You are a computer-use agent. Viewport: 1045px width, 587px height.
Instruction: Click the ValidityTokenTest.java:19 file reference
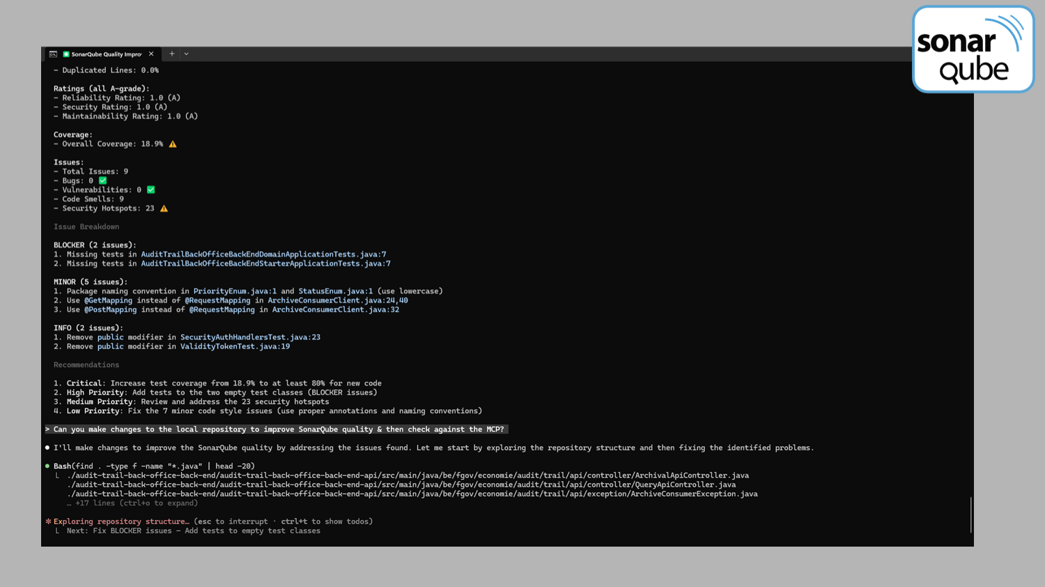(x=235, y=346)
